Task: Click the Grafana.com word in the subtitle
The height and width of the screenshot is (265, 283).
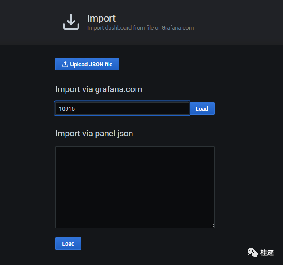Action: pos(178,28)
